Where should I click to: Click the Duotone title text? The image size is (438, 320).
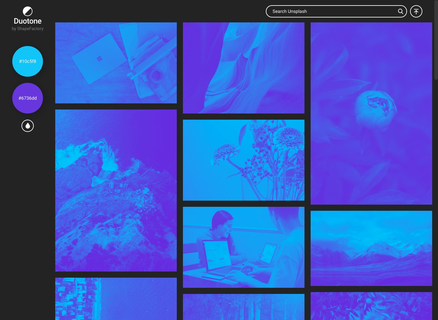pyautogui.click(x=28, y=21)
